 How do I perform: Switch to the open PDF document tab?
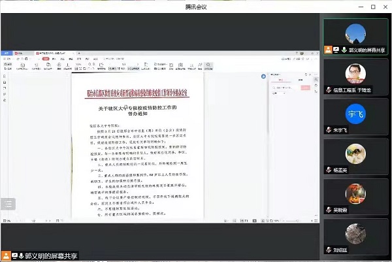click(x=54, y=54)
